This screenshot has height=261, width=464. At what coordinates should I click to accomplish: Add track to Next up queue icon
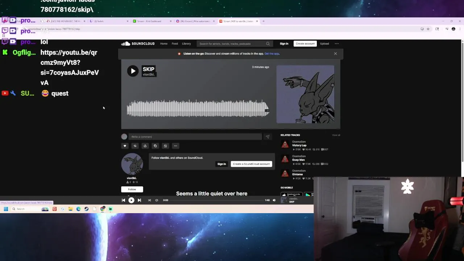point(165,146)
